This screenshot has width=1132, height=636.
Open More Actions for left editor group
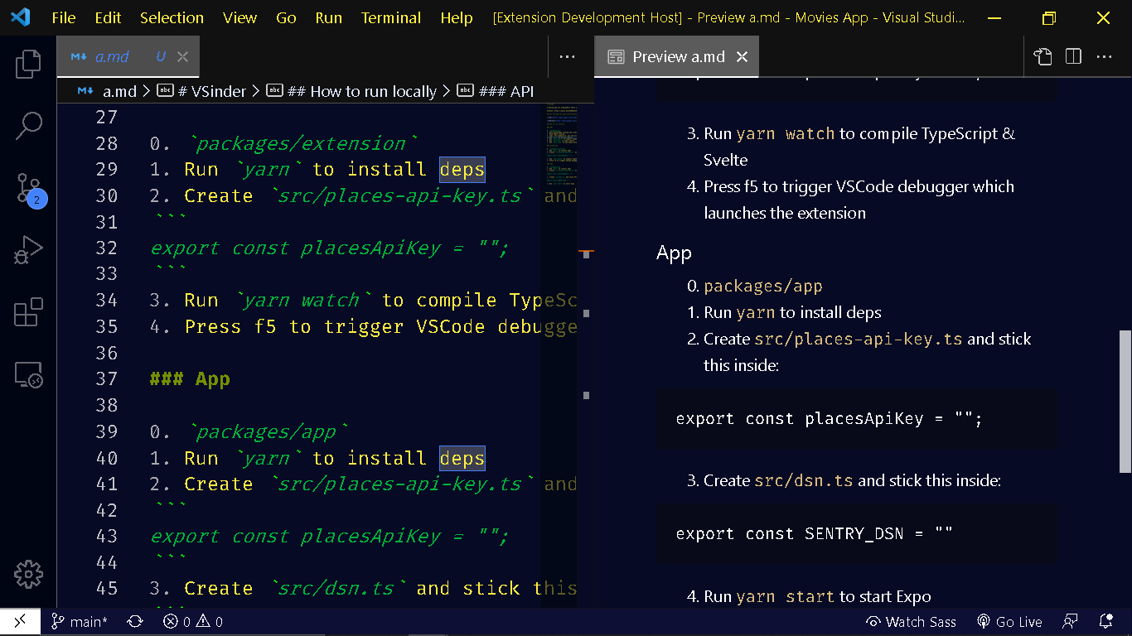(x=567, y=56)
